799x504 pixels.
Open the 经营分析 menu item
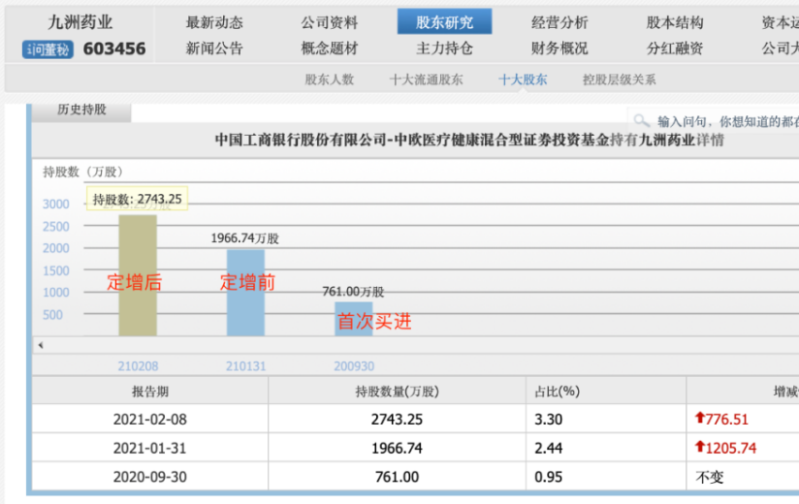pyautogui.click(x=559, y=22)
